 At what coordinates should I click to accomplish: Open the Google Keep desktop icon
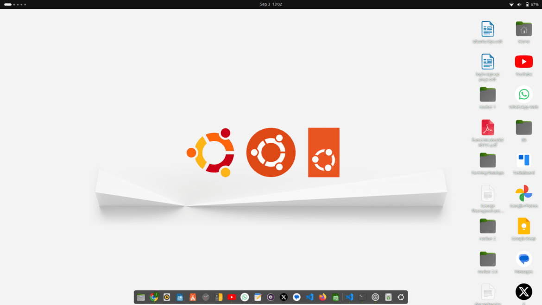pyautogui.click(x=523, y=226)
